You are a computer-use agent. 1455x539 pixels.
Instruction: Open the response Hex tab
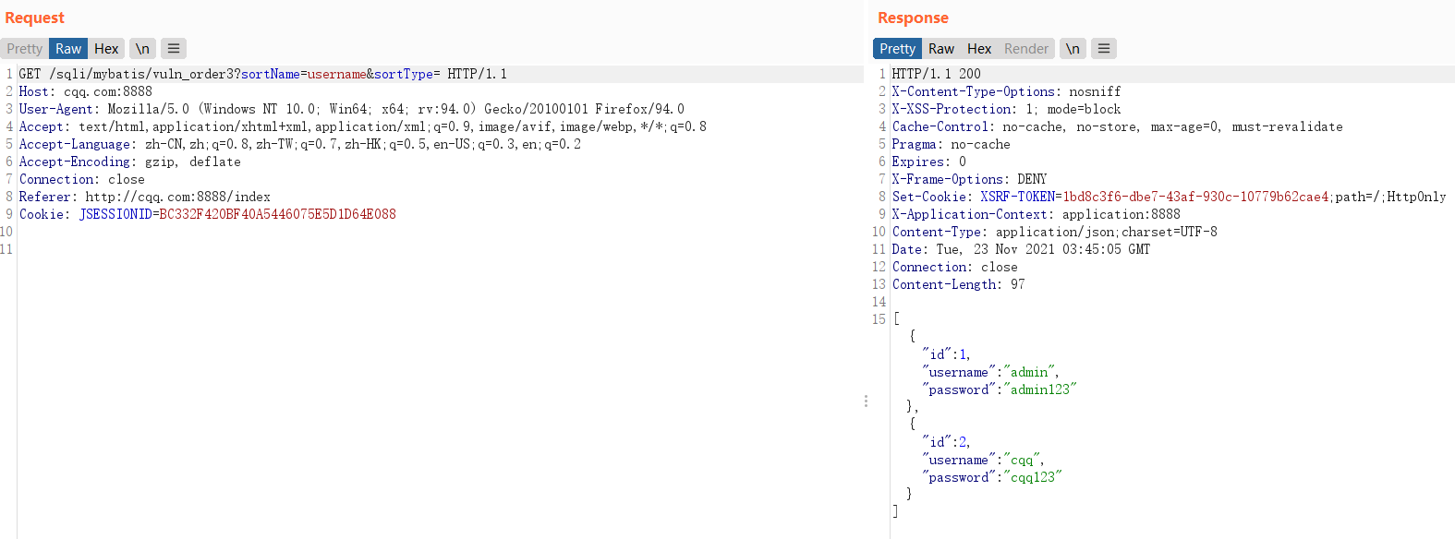click(979, 49)
